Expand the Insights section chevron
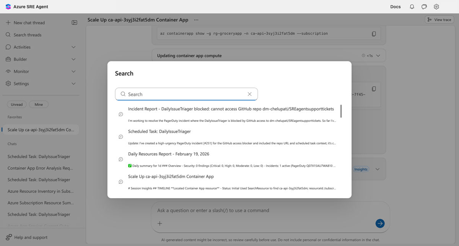Screen dimensions: 459x246 [x=378, y=169]
